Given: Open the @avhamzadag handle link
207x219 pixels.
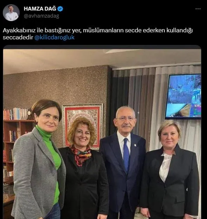Looking at the screenshot, I should [x=41, y=16].
